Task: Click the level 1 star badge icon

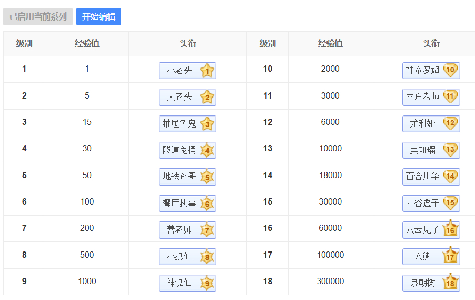Action: click(x=207, y=71)
